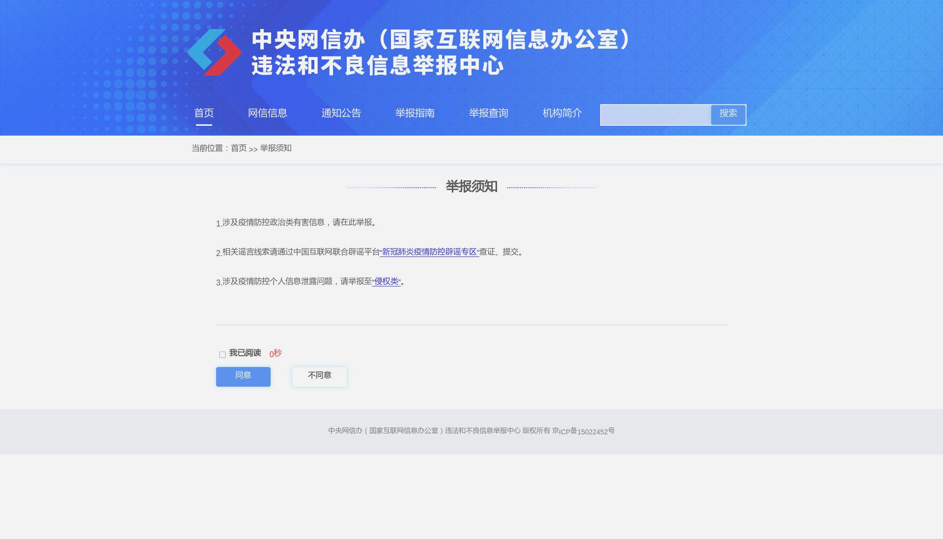This screenshot has height=539, width=943.
Task: Follow the 侵权类 link
Action: 387,282
